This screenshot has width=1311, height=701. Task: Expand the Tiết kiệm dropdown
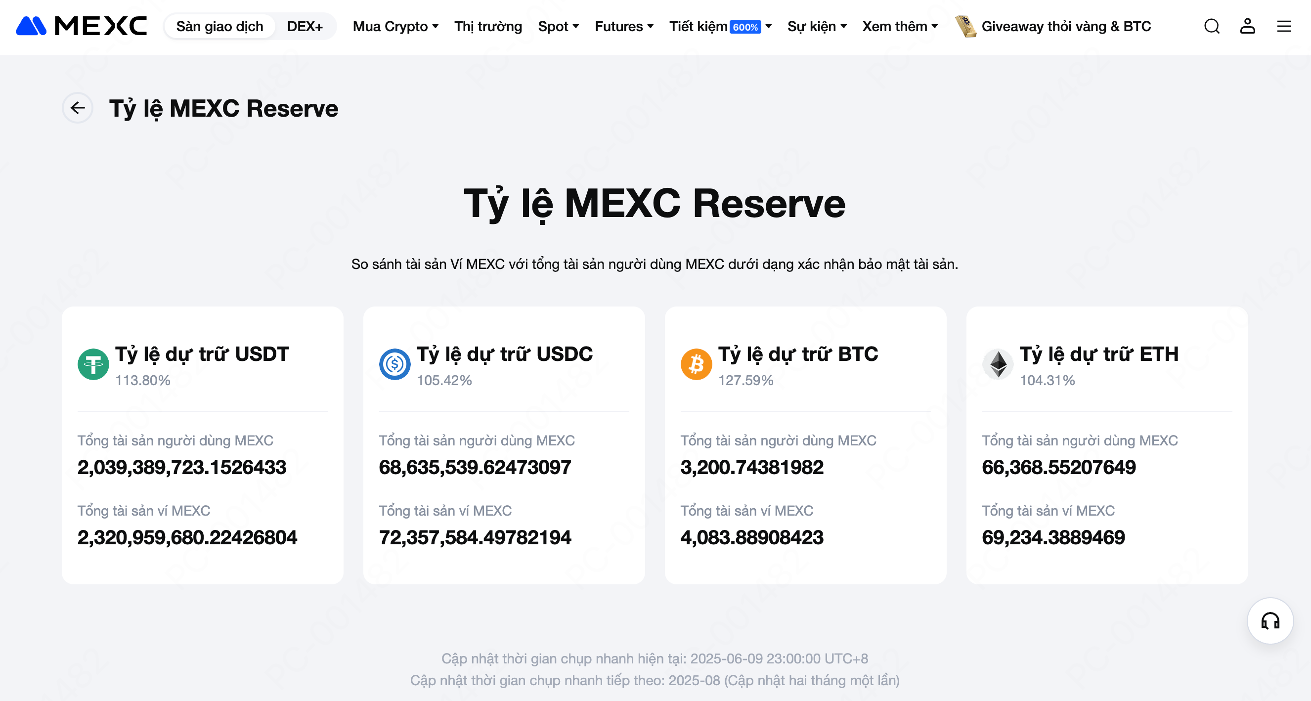point(720,26)
